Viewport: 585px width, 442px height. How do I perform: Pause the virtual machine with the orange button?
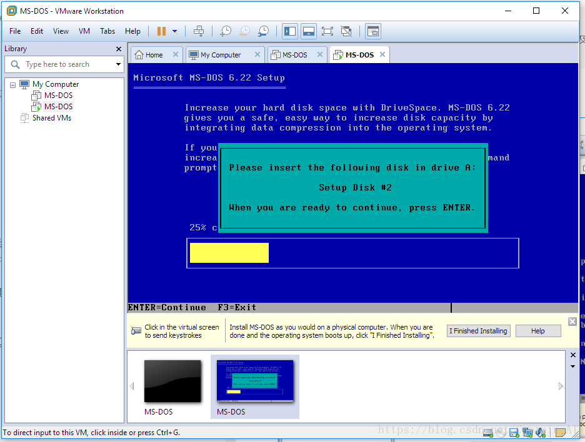click(161, 31)
